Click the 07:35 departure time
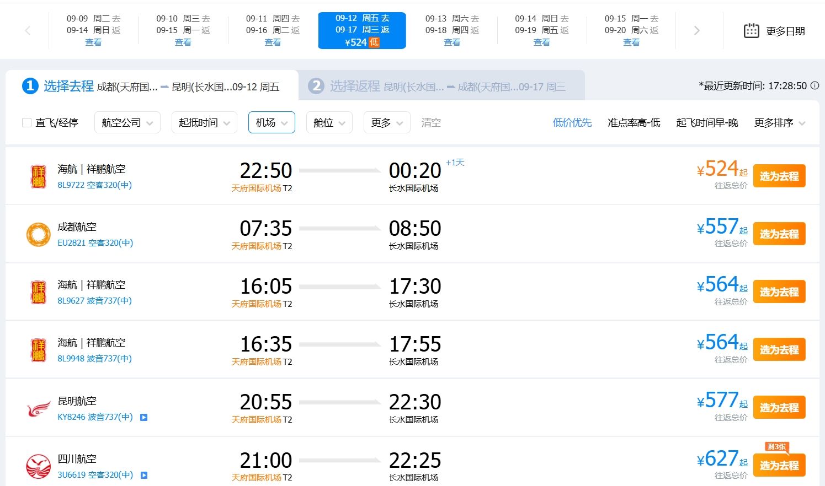 tap(266, 228)
